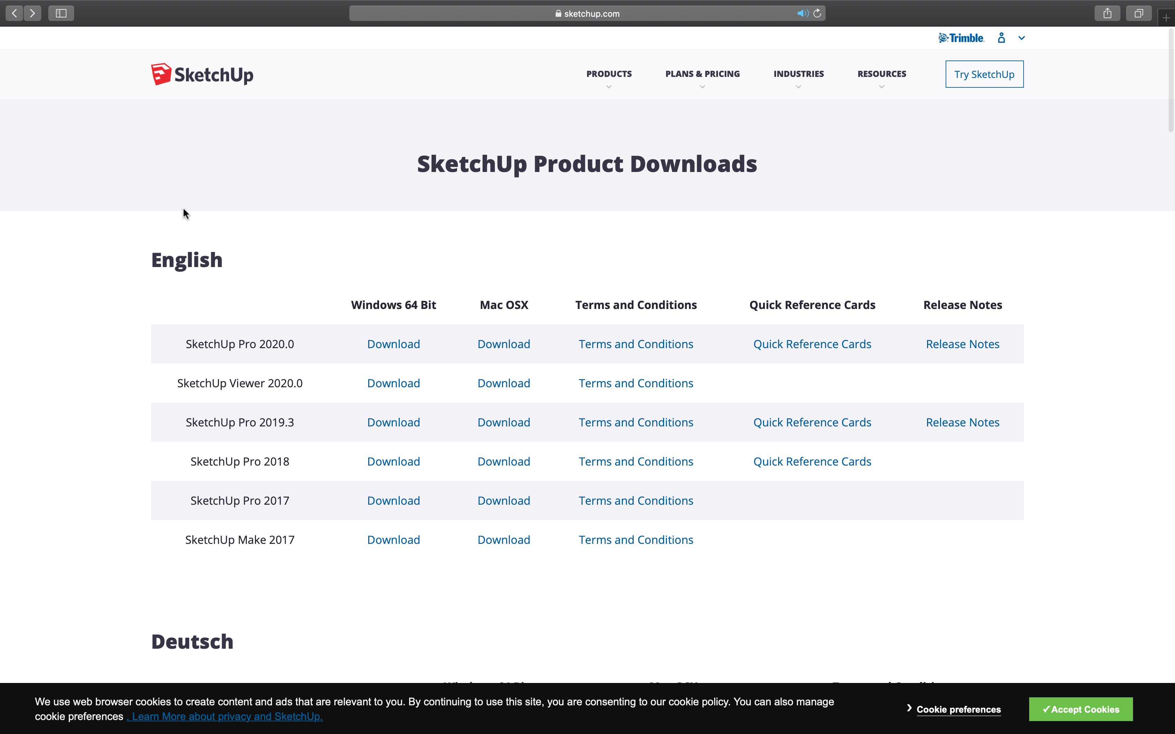Viewport: 1175px width, 734px height.
Task: Click the 'SketchUp Make 2017' row label
Action: click(240, 540)
